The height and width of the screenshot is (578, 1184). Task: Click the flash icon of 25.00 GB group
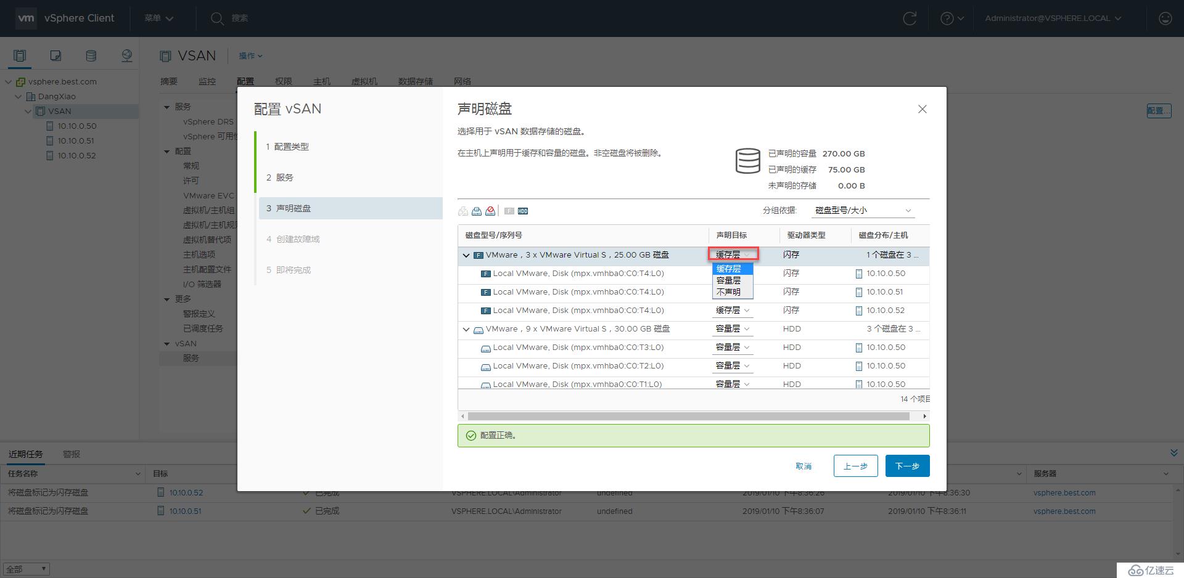[x=478, y=255]
